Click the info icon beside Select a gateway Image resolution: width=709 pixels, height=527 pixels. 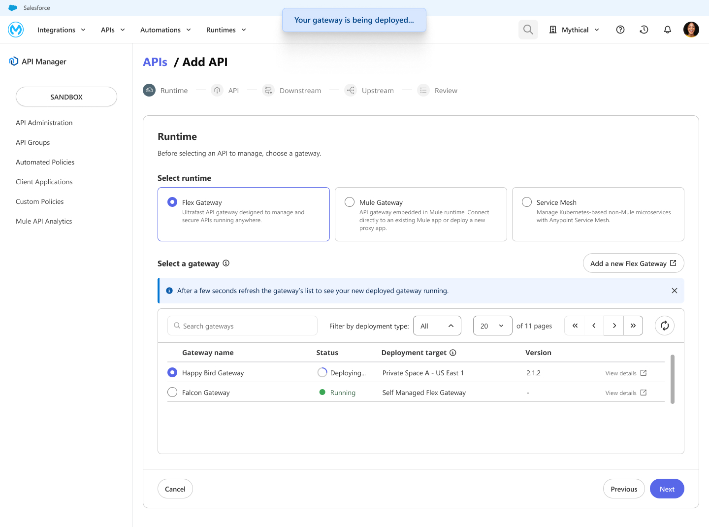pos(226,263)
